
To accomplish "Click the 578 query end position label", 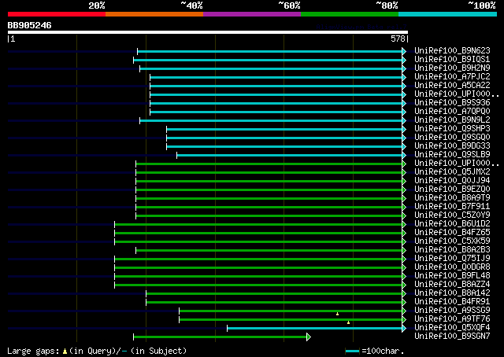I will point(398,39).
